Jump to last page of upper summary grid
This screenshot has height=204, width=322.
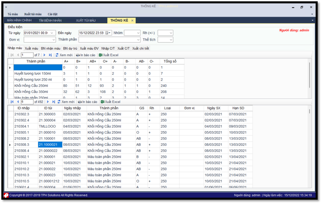pos(50,55)
